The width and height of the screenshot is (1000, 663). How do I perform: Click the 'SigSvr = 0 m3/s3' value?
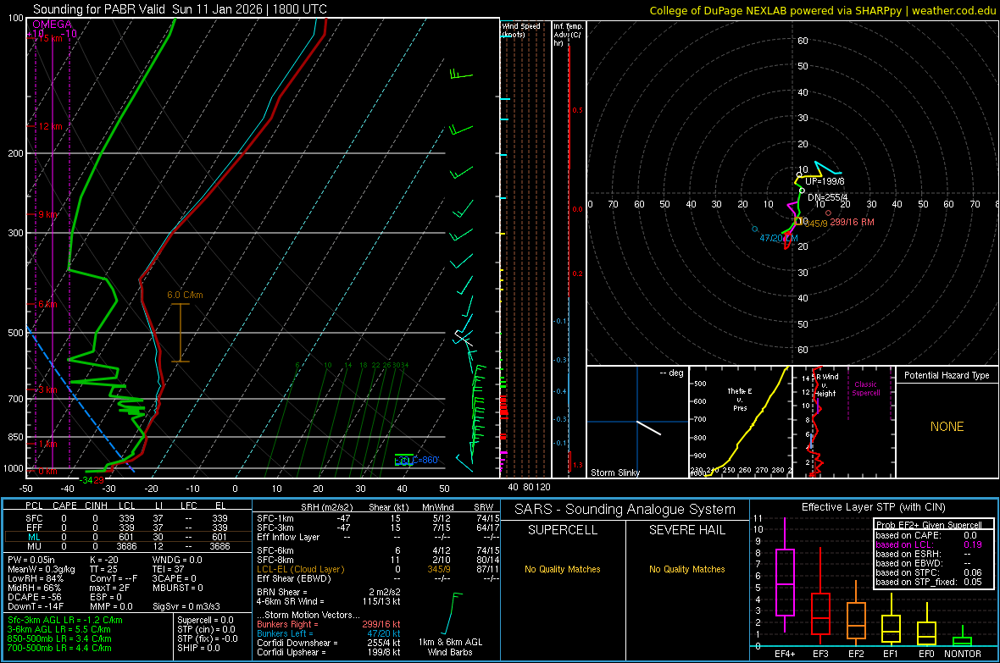pyautogui.click(x=186, y=606)
